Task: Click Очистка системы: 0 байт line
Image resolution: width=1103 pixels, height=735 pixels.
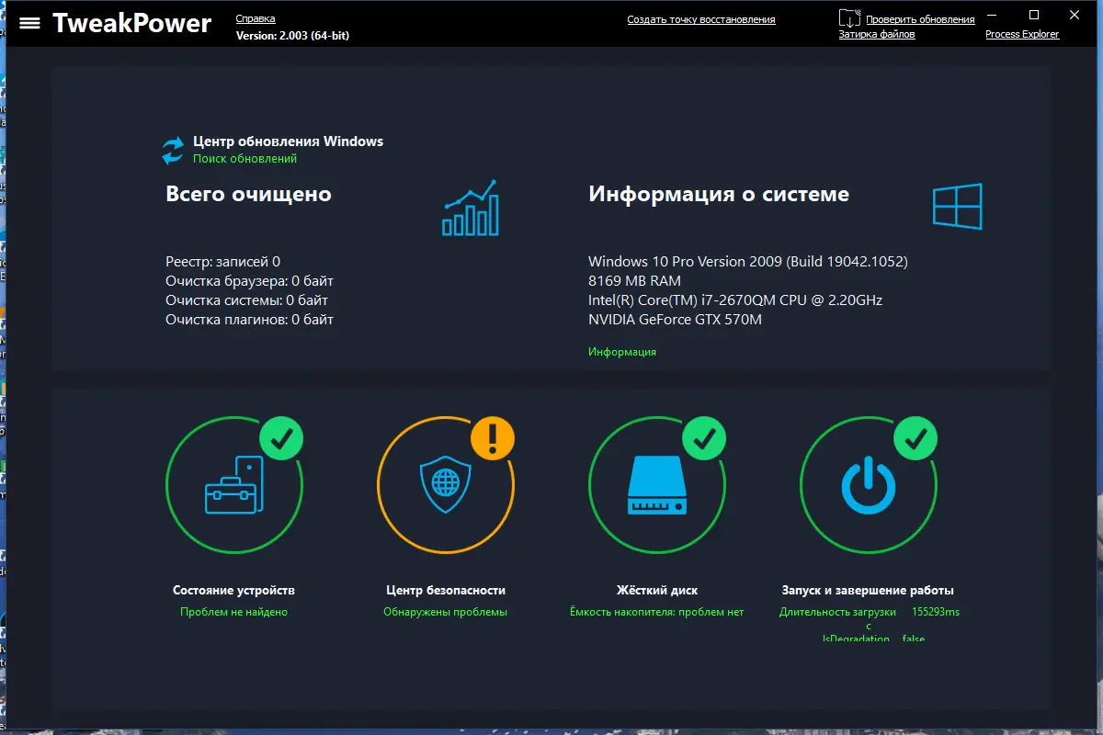Action: [x=246, y=300]
